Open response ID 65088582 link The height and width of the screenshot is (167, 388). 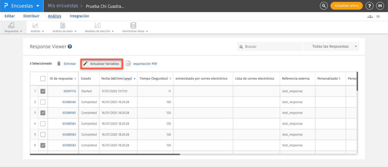pos(69,145)
